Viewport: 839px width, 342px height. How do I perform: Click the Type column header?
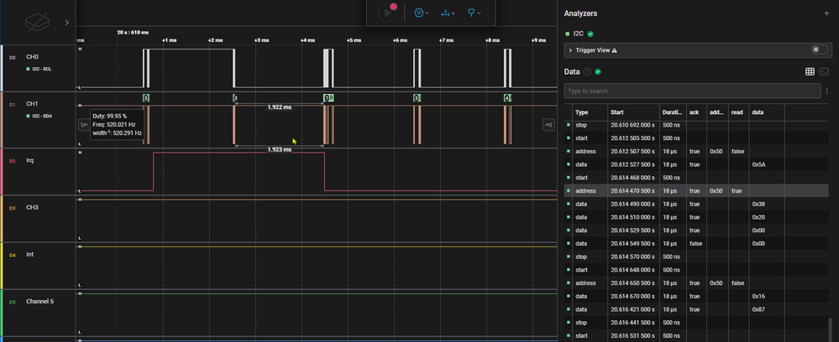581,113
